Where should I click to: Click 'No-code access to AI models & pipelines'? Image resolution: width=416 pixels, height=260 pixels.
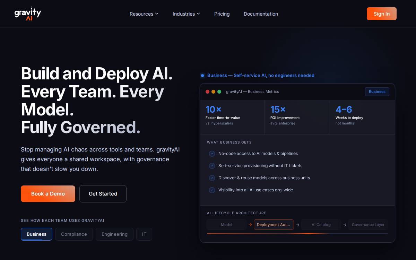258,154
